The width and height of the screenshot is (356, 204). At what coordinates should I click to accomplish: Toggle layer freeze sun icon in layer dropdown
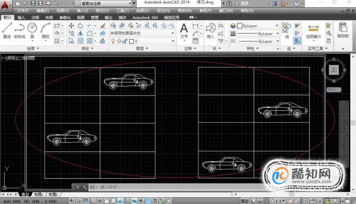click(x=119, y=41)
